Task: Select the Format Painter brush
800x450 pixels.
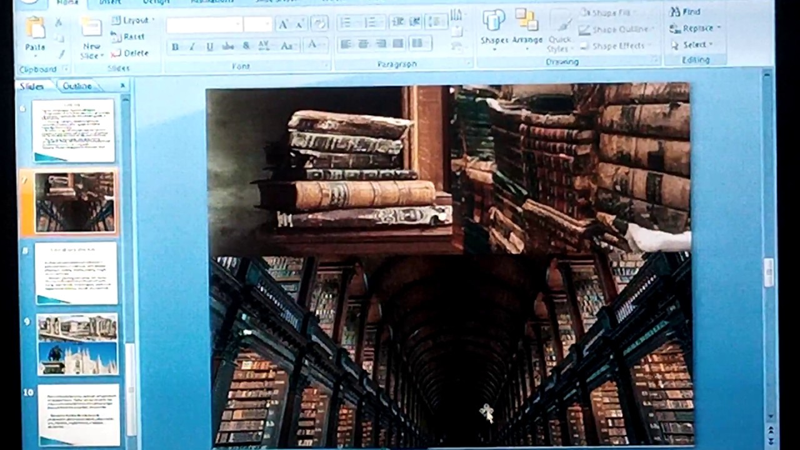Action: [x=61, y=54]
